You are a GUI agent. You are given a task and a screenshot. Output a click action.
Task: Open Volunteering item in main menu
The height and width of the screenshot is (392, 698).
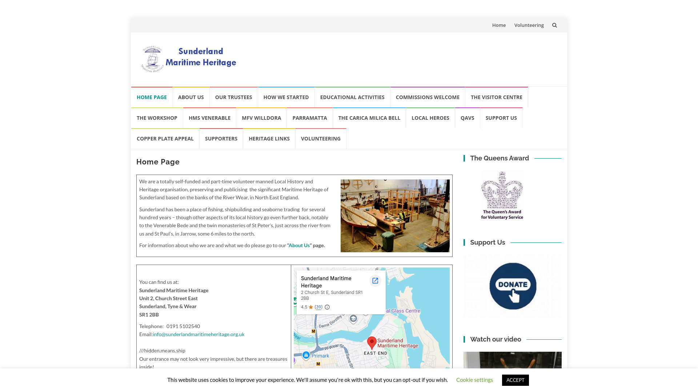coord(321,139)
